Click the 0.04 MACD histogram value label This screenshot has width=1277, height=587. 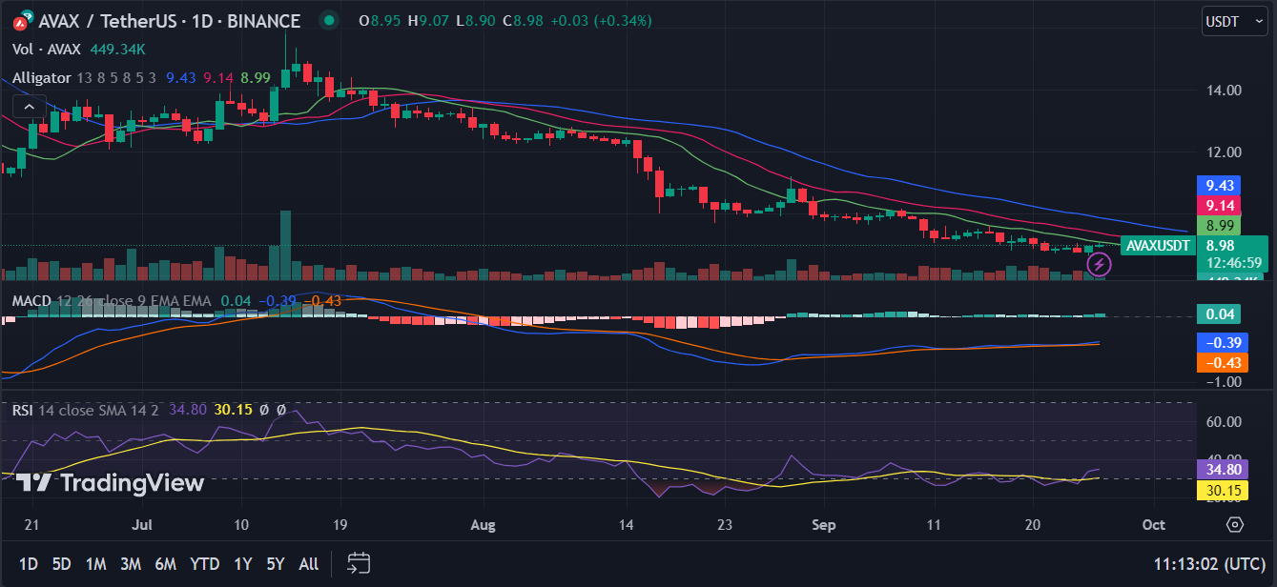[1218, 314]
